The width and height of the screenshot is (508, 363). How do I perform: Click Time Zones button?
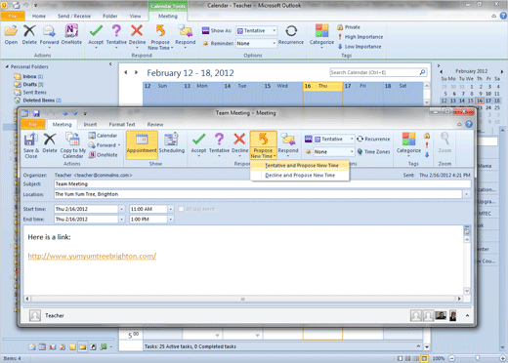coord(373,152)
